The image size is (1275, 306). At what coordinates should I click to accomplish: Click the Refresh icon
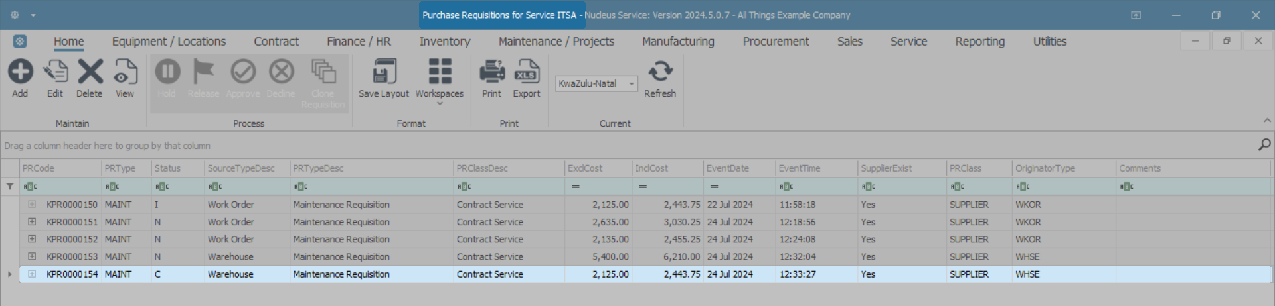(x=660, y=72)
